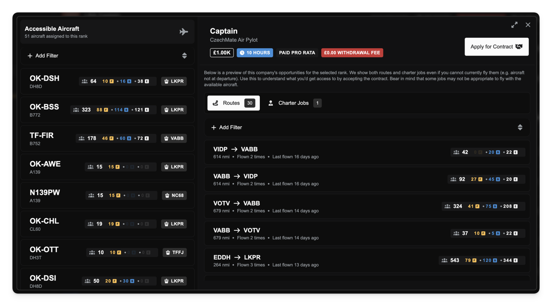552x306 pixels.
Task: Click the N139PW NC68 location badge
Action: pyautogui.click(x=174, y=195)
